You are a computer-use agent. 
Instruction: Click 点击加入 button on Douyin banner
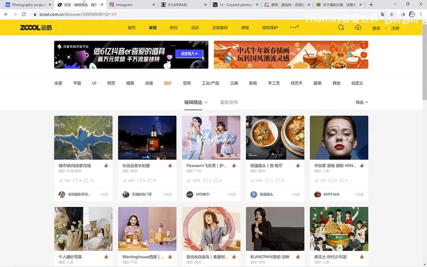coord(189,53)
